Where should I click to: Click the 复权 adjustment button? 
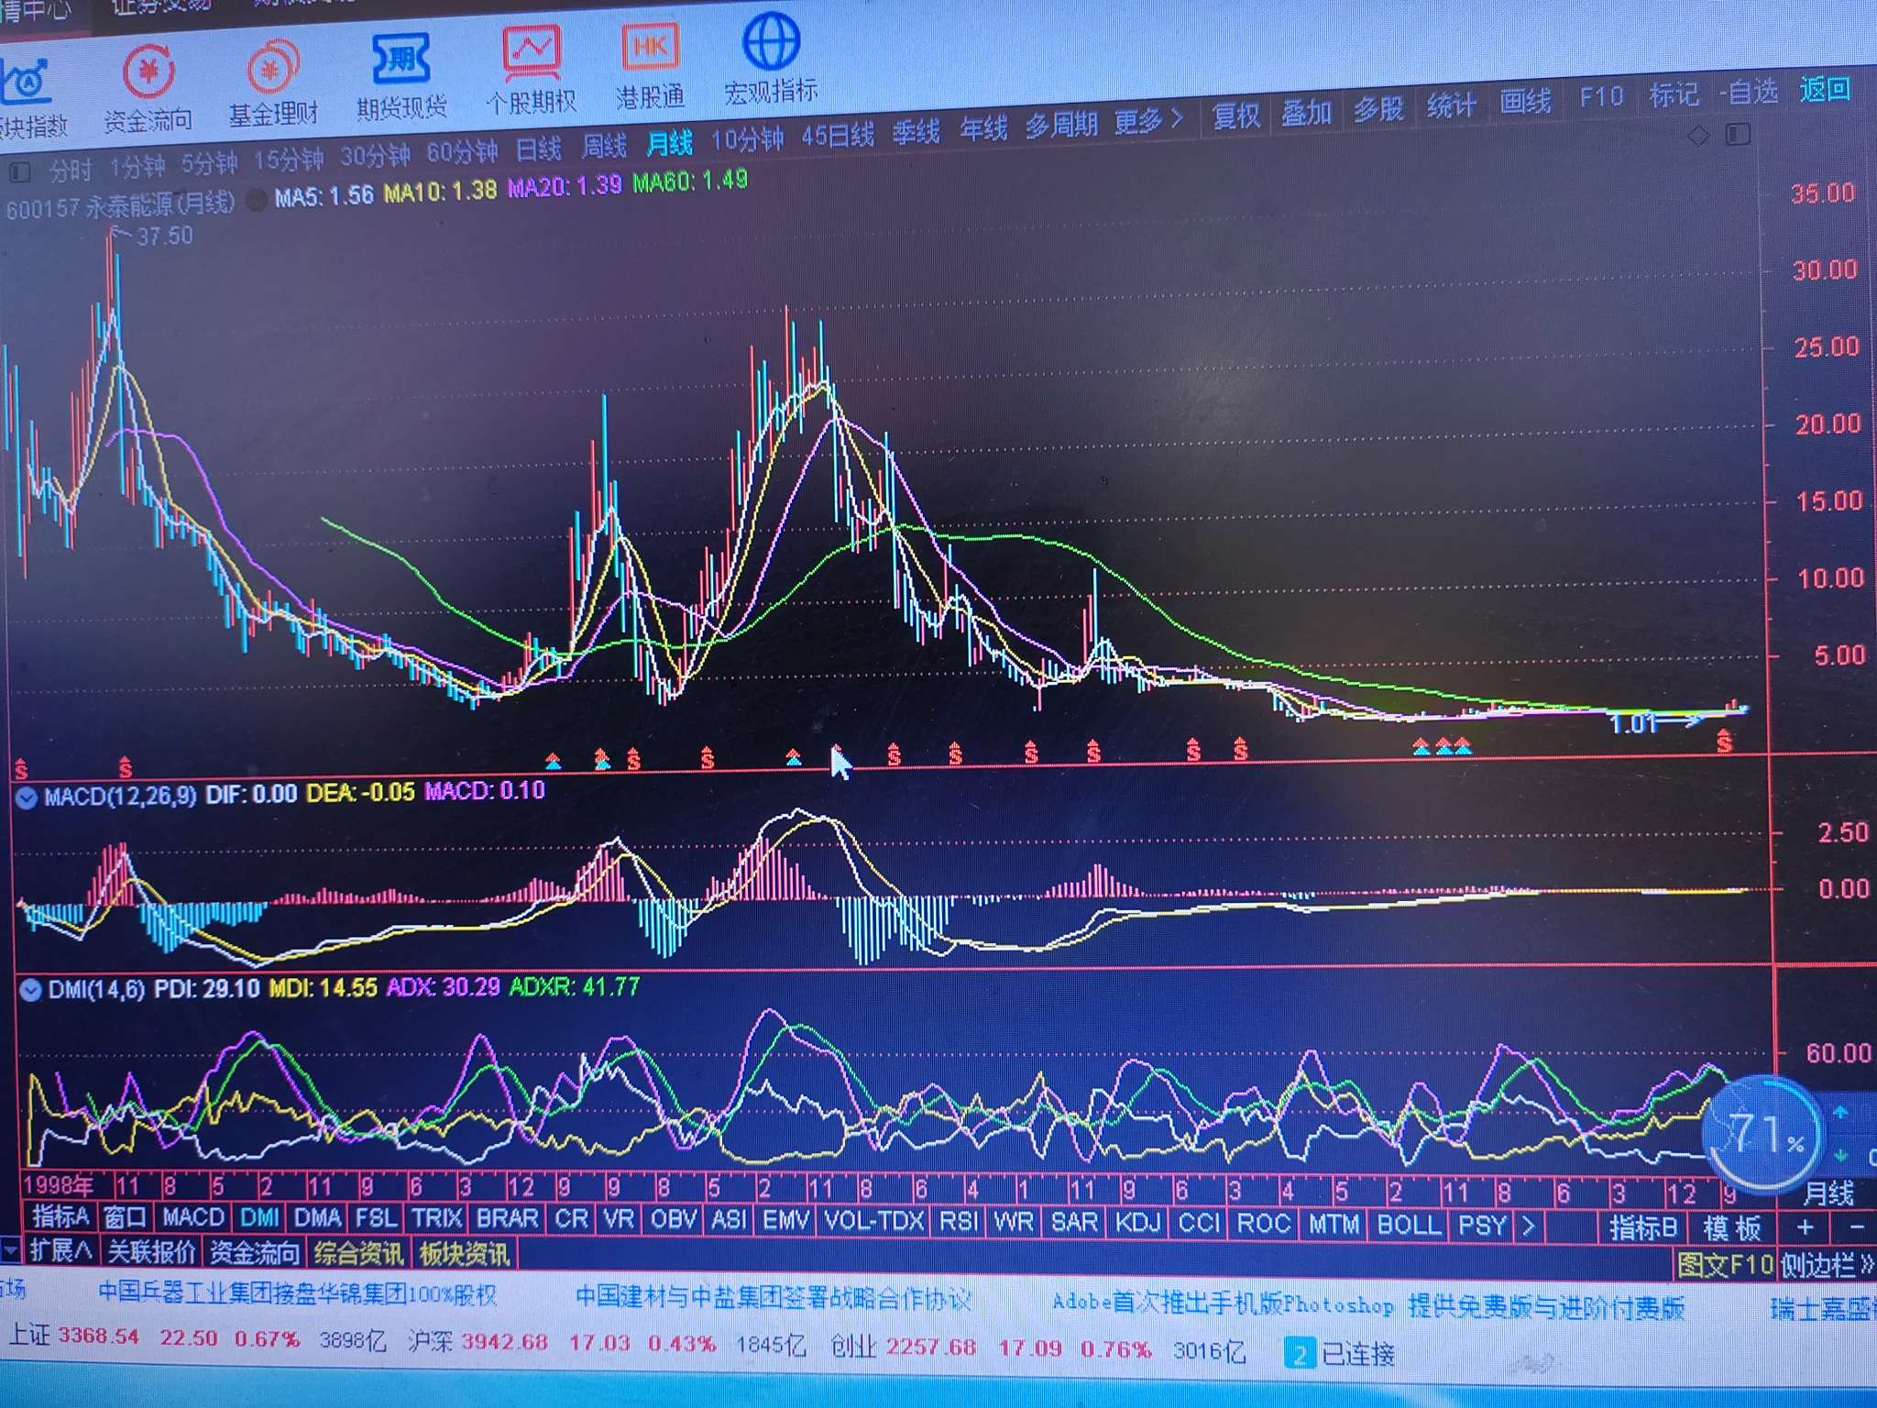click(1235, 116)
